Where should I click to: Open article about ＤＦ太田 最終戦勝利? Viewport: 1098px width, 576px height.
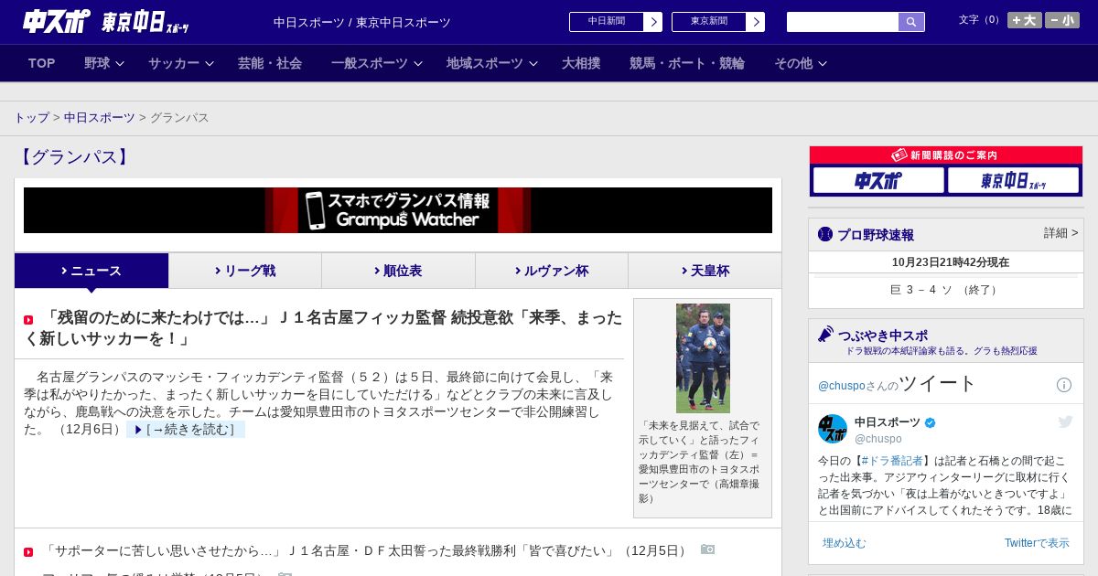point(366,551)
